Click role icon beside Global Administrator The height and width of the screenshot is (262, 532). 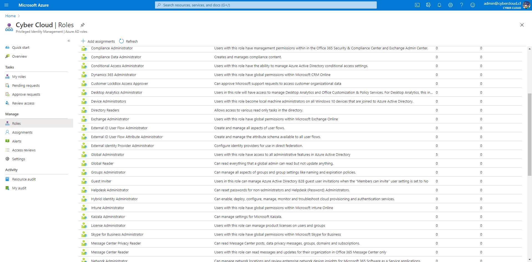(84, 154)
